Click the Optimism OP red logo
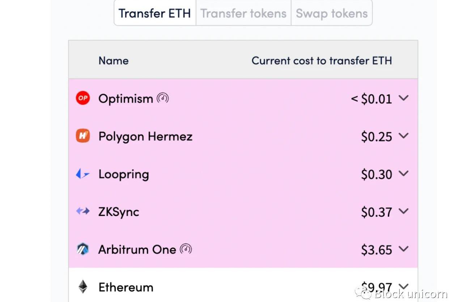The image size is (463, 302). 83,98
